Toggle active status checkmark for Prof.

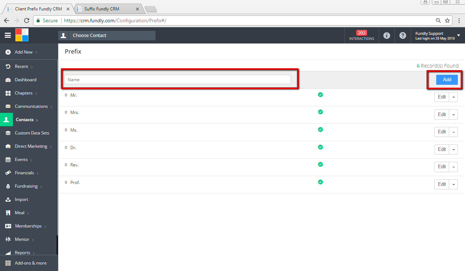[320, 182]
